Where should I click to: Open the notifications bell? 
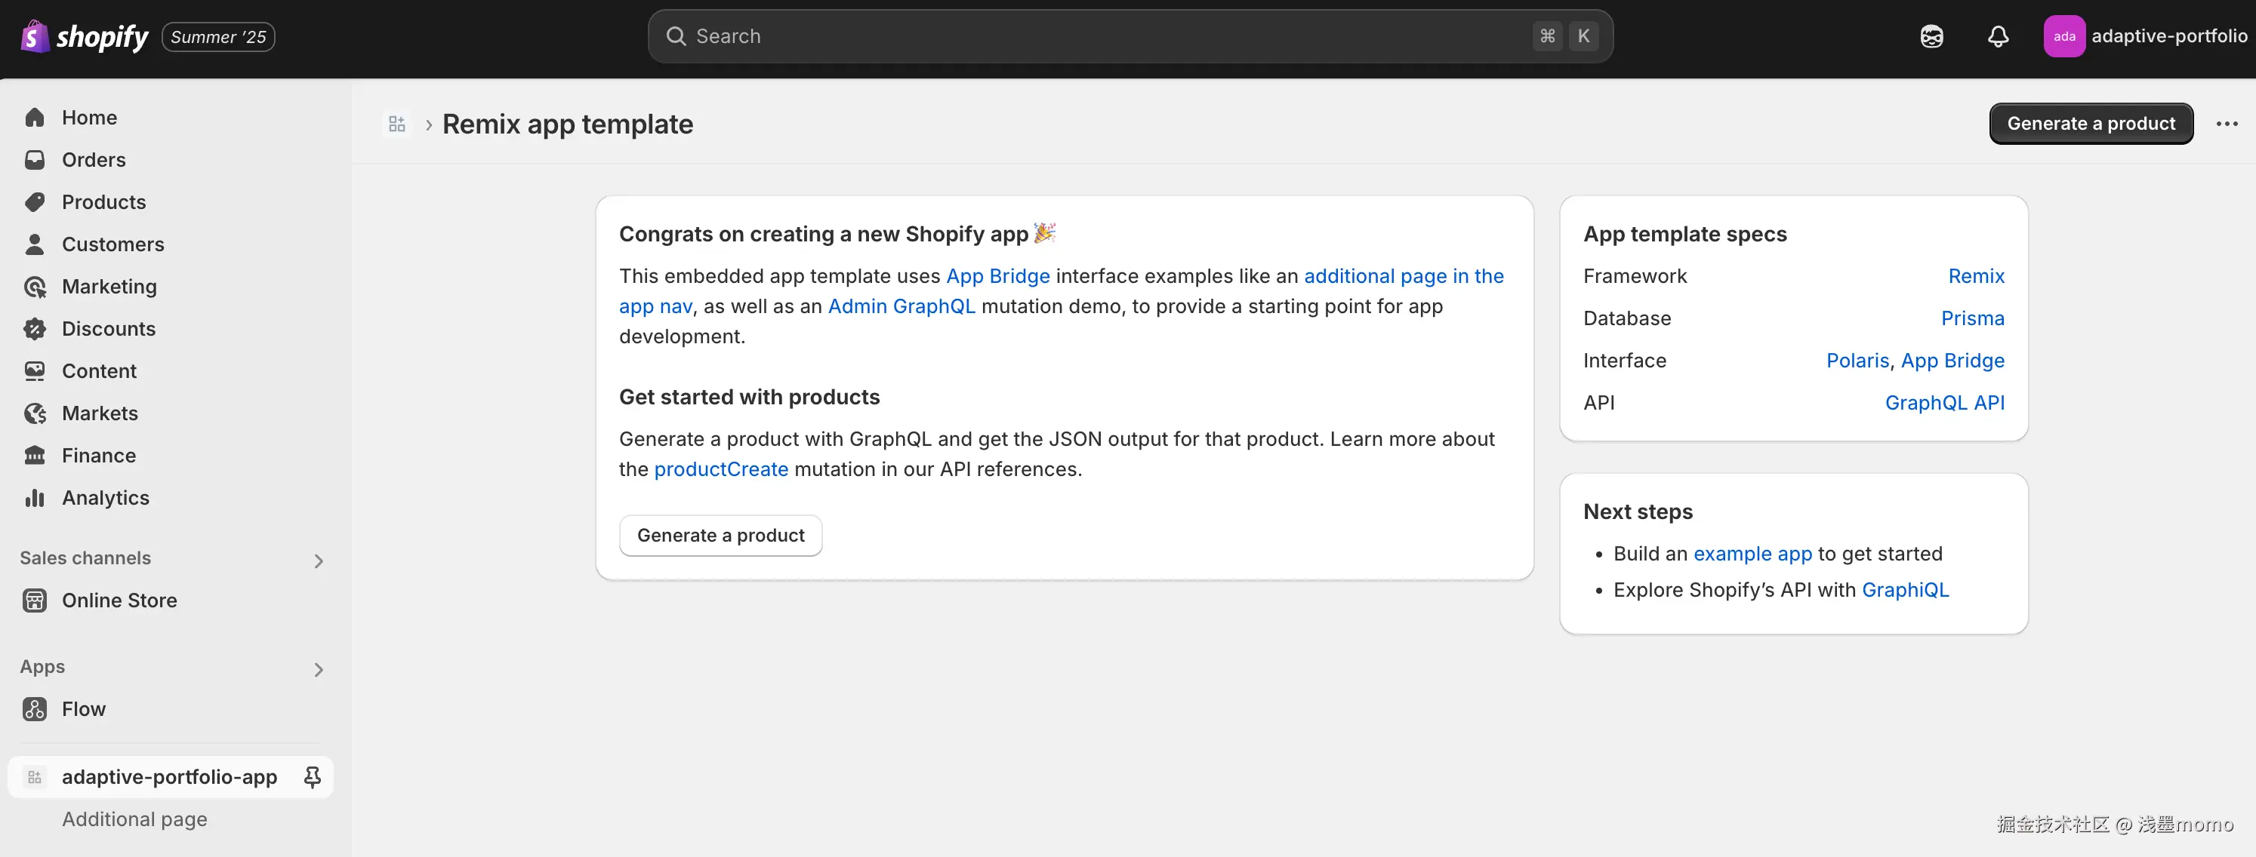click(1998, 36)
